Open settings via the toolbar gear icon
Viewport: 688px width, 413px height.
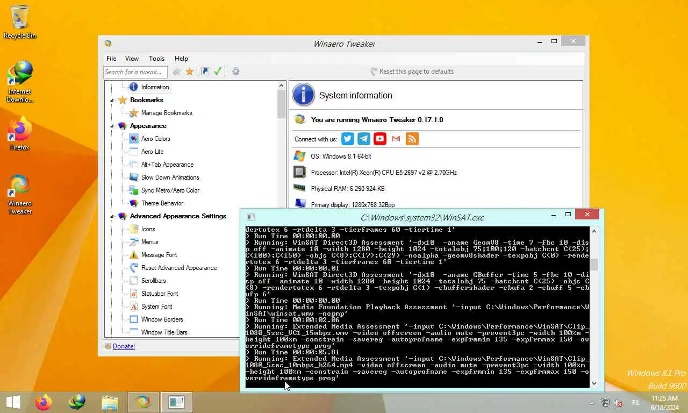(235, 72)
